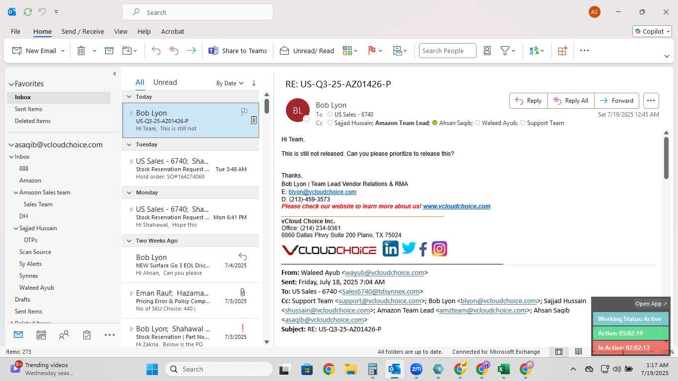Collapse the Today message group

(x=129, y=97)
